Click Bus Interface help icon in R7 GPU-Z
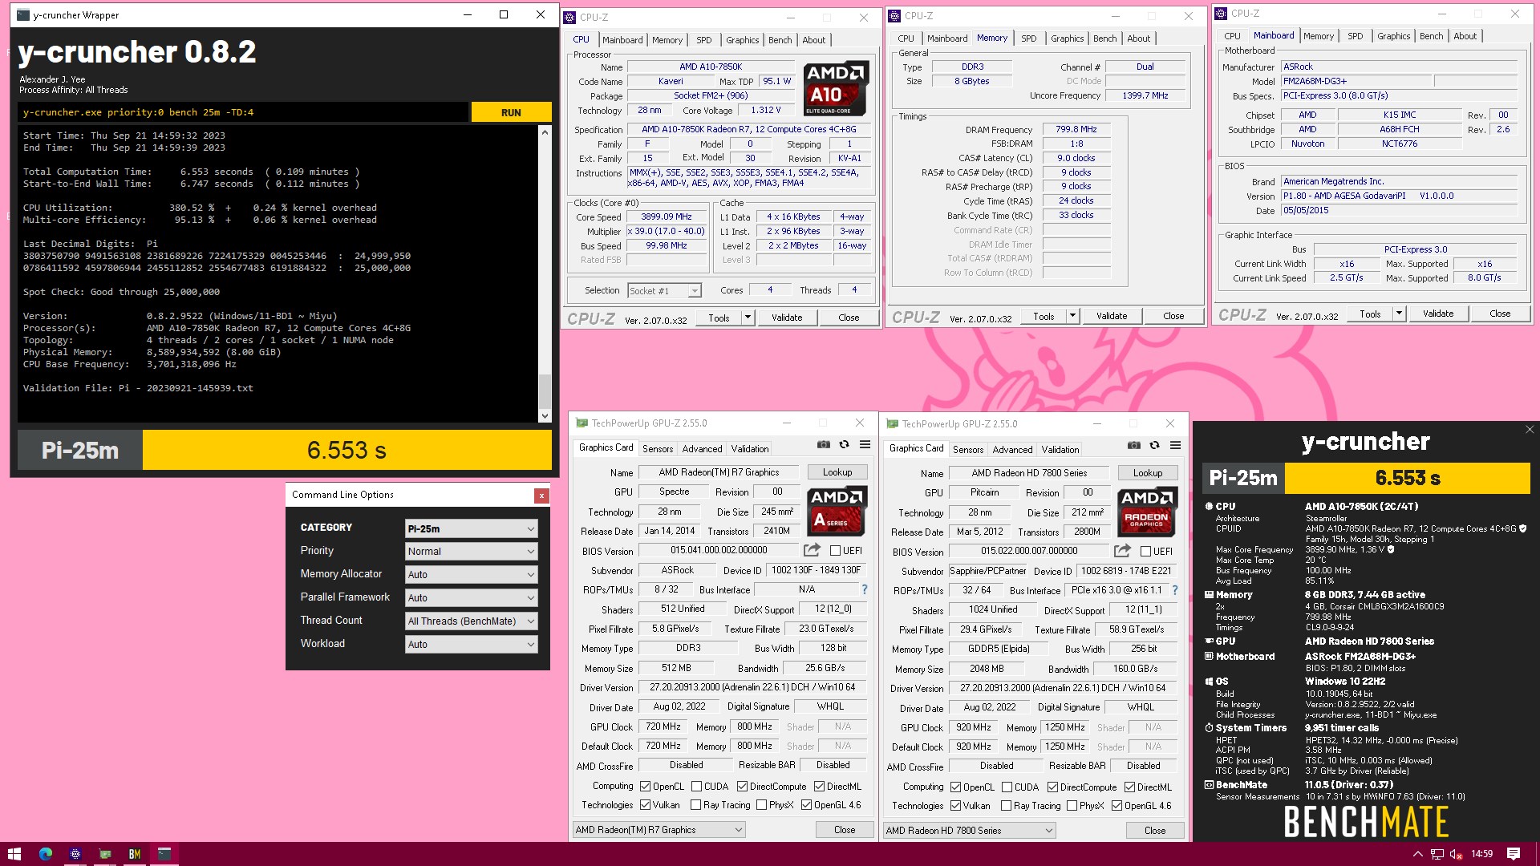Viewport: 1540px width, 866px height. (865, 589)
